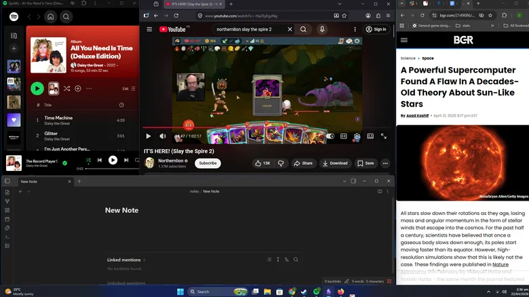Toggle YouTube autoplay switch
The width and height of the screenshot is (529, 297).
(x=330, y=136)
